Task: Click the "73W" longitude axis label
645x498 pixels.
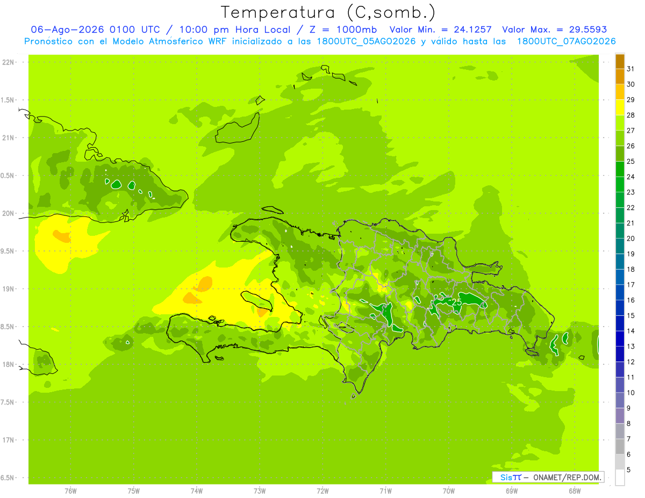Action: coord(260,491)
